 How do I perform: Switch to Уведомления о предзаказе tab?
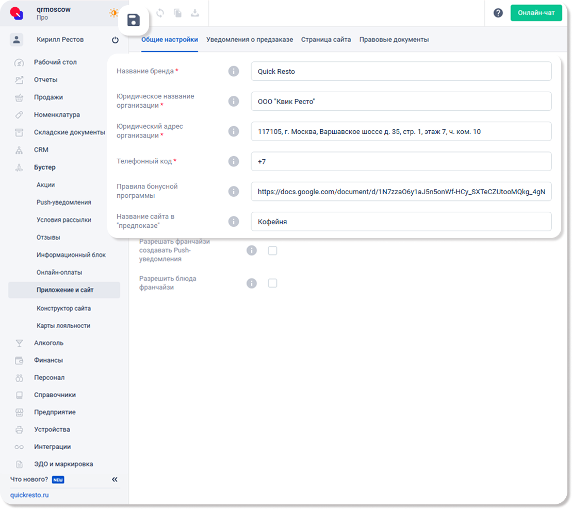point(250,40)
